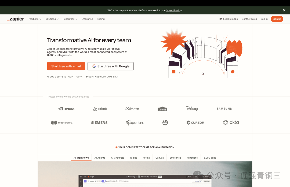Image resolution: width=290 pixels, height=187 pixels.
Task: Select the Tables tab
Action: pyautogui.click(x=133, y=158)
